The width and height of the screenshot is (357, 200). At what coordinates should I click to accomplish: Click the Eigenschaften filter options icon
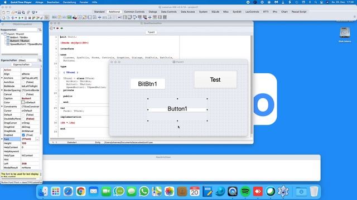click(x=40, y=61)
